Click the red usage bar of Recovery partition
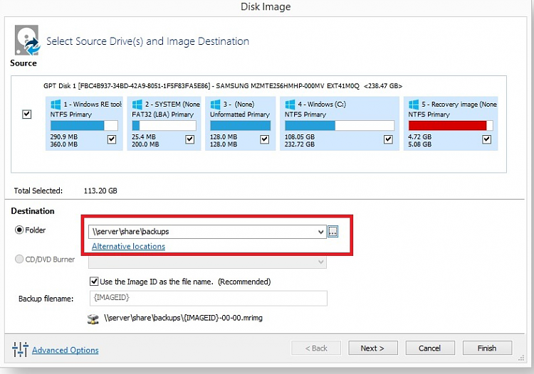The image size is (534, 374). 448,125
